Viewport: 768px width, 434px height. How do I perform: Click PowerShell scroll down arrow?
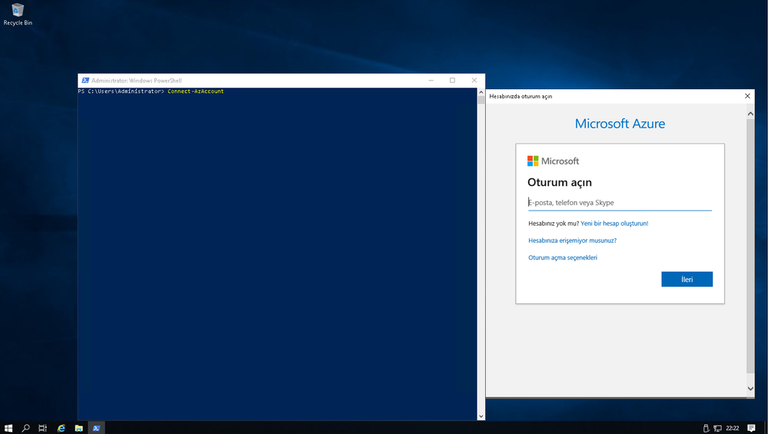pos(481,416)
